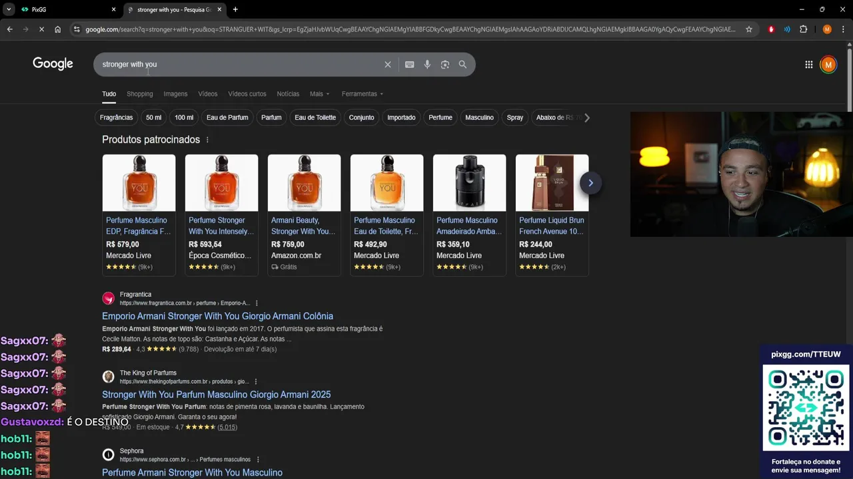Stop loading the page
Viewport: 853px width, 479px height.
click(41, 29)
